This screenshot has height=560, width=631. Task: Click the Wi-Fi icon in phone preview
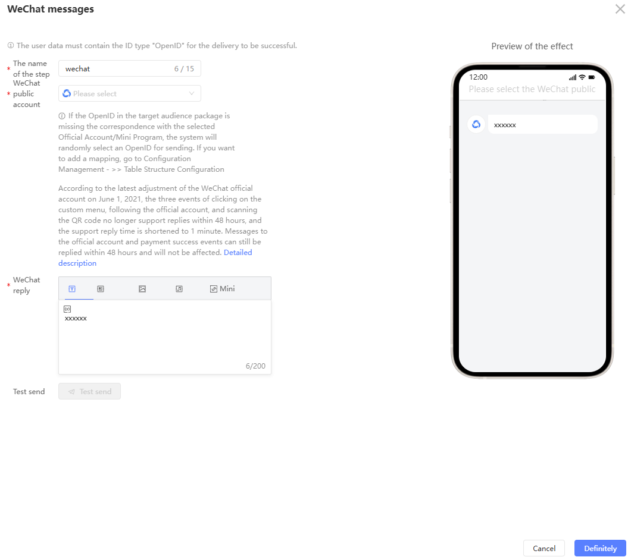pos(582,77)
